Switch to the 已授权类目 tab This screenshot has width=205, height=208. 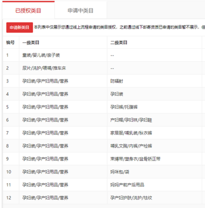click(28, 10)
